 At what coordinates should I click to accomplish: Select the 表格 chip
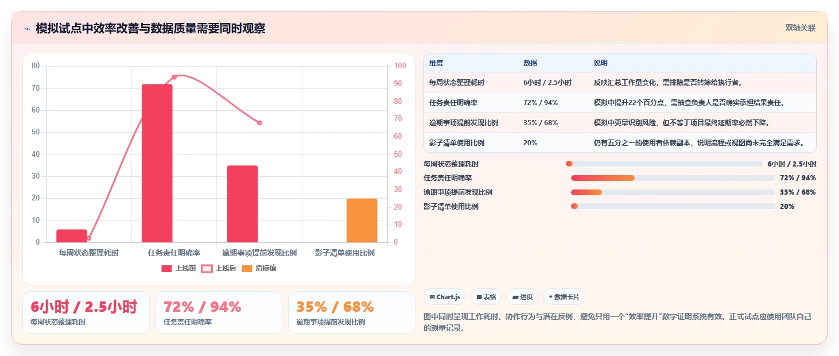(x=486, y=297)
